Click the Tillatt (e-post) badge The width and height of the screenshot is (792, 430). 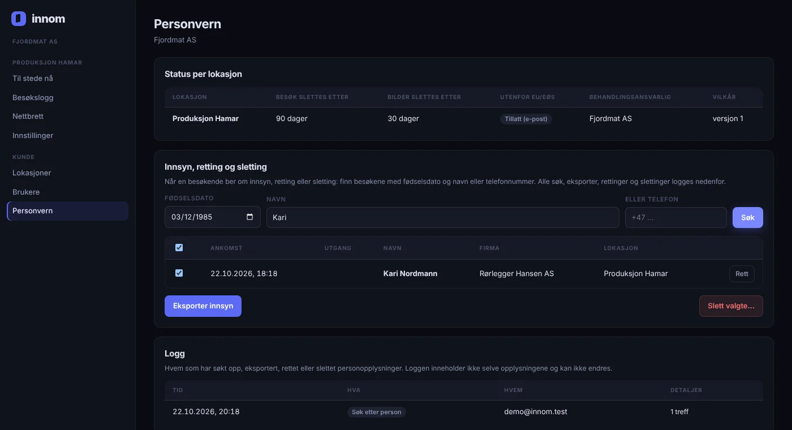[526, 119]
